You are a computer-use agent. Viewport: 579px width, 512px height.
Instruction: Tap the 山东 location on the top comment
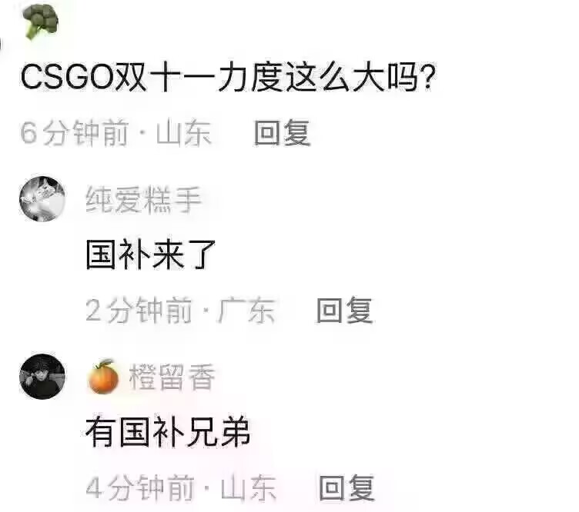(x=183, y=133)
